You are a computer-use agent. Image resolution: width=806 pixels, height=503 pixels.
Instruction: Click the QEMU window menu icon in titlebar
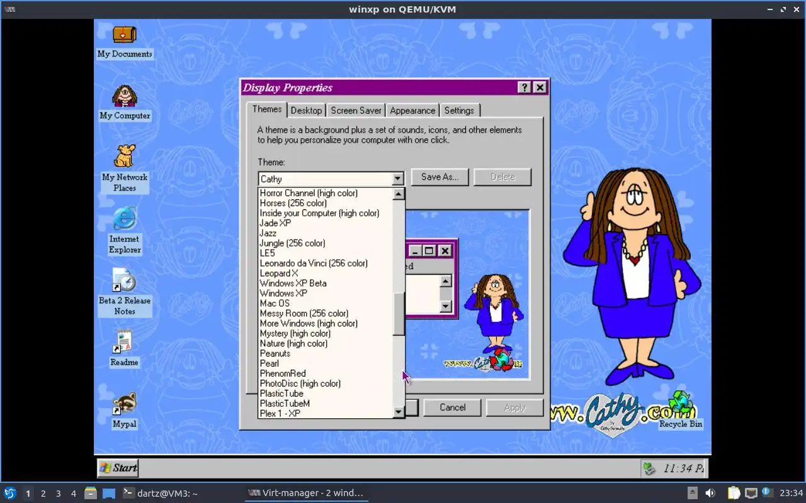(x=9, y=9)
